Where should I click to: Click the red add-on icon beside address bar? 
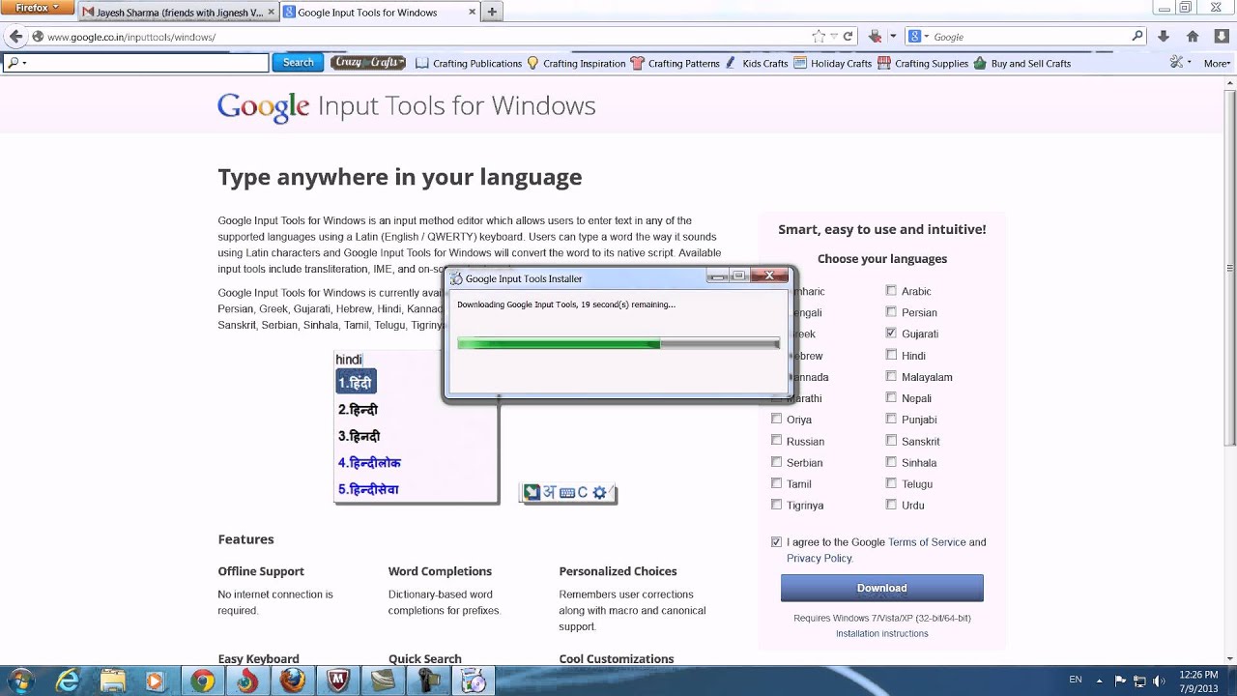(x=875, y=37)
